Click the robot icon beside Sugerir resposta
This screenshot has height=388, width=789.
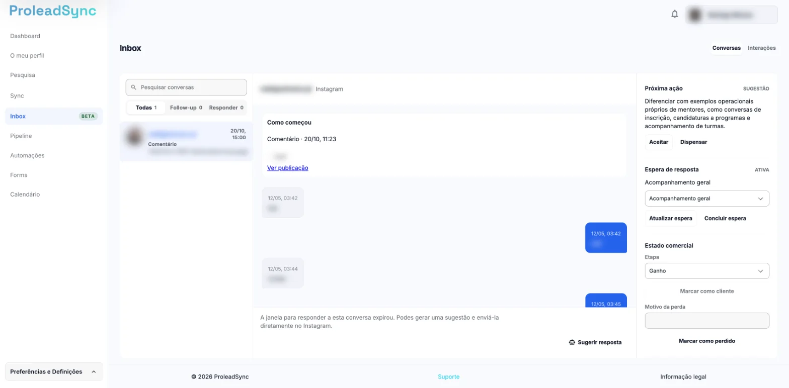click(x=572, y=342)
